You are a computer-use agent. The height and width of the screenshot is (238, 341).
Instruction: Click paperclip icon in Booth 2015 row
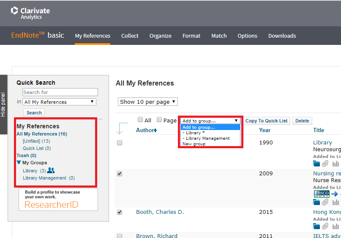[x=325, y=226]
